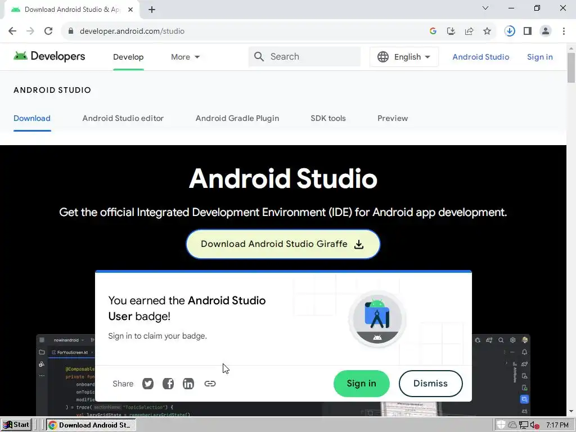Viewport: 576px width, 432px height.
Task: Share badge on LinkedIn
Action: tap(188, 384)
